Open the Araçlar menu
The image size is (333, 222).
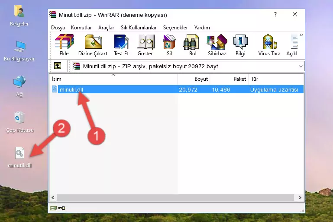pyautogui.click(x=106, y=28)
